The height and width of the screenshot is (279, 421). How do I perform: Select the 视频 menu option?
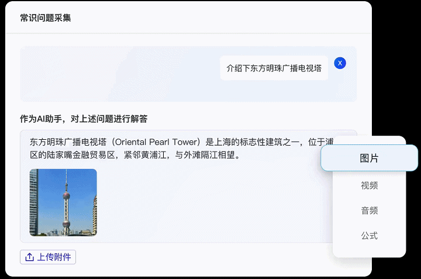369,185
